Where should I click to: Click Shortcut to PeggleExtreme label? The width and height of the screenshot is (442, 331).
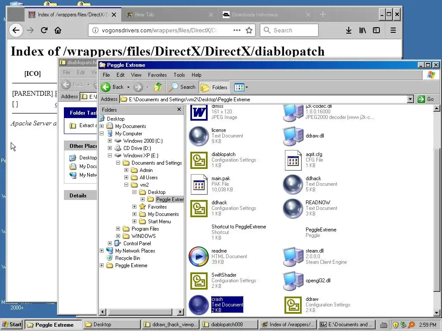coord(239,227)
